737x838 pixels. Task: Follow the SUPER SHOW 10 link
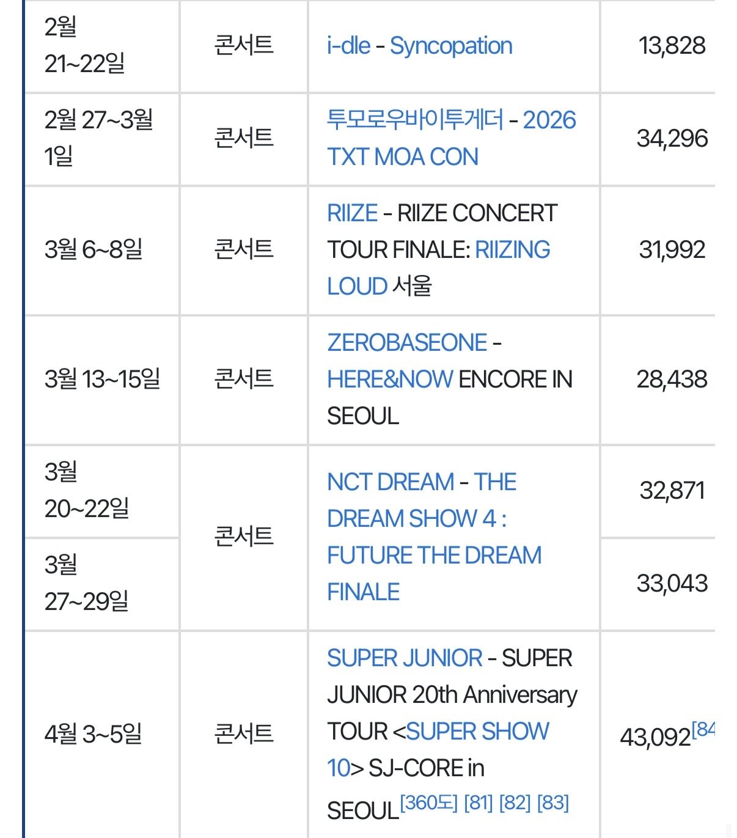click(477, 732)
